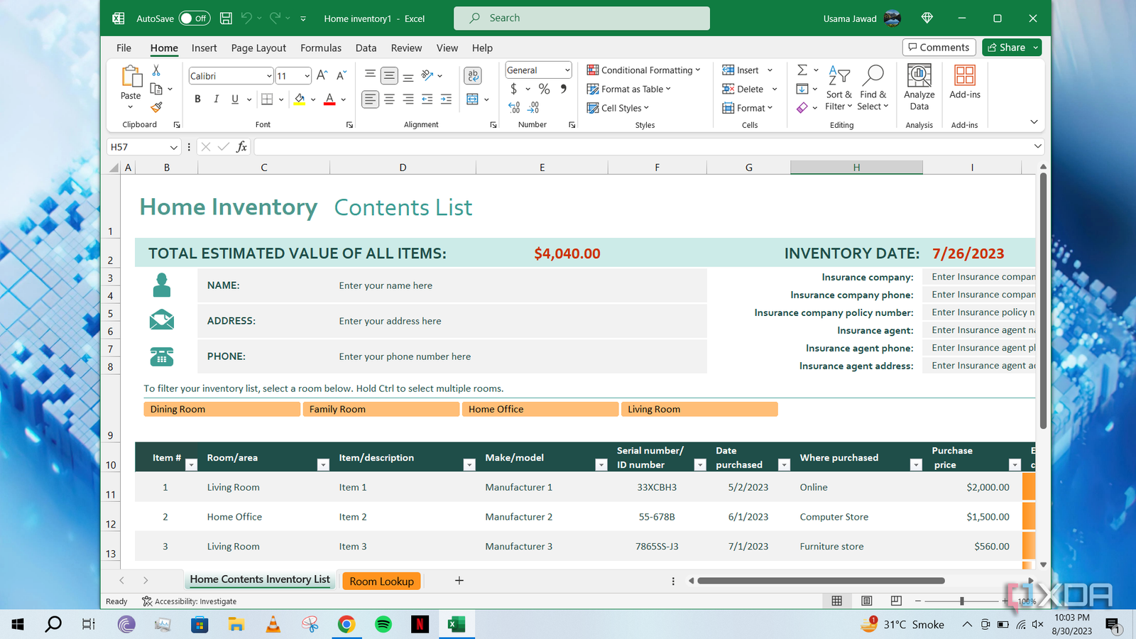The height and width of the screenshot is (639, 1136).
Task: Open the Room/area column filter dropdown
Action: click(x=323, y=465)
